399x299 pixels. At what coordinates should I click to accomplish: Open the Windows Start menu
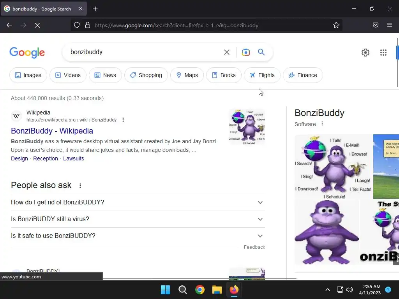[165, 290]
